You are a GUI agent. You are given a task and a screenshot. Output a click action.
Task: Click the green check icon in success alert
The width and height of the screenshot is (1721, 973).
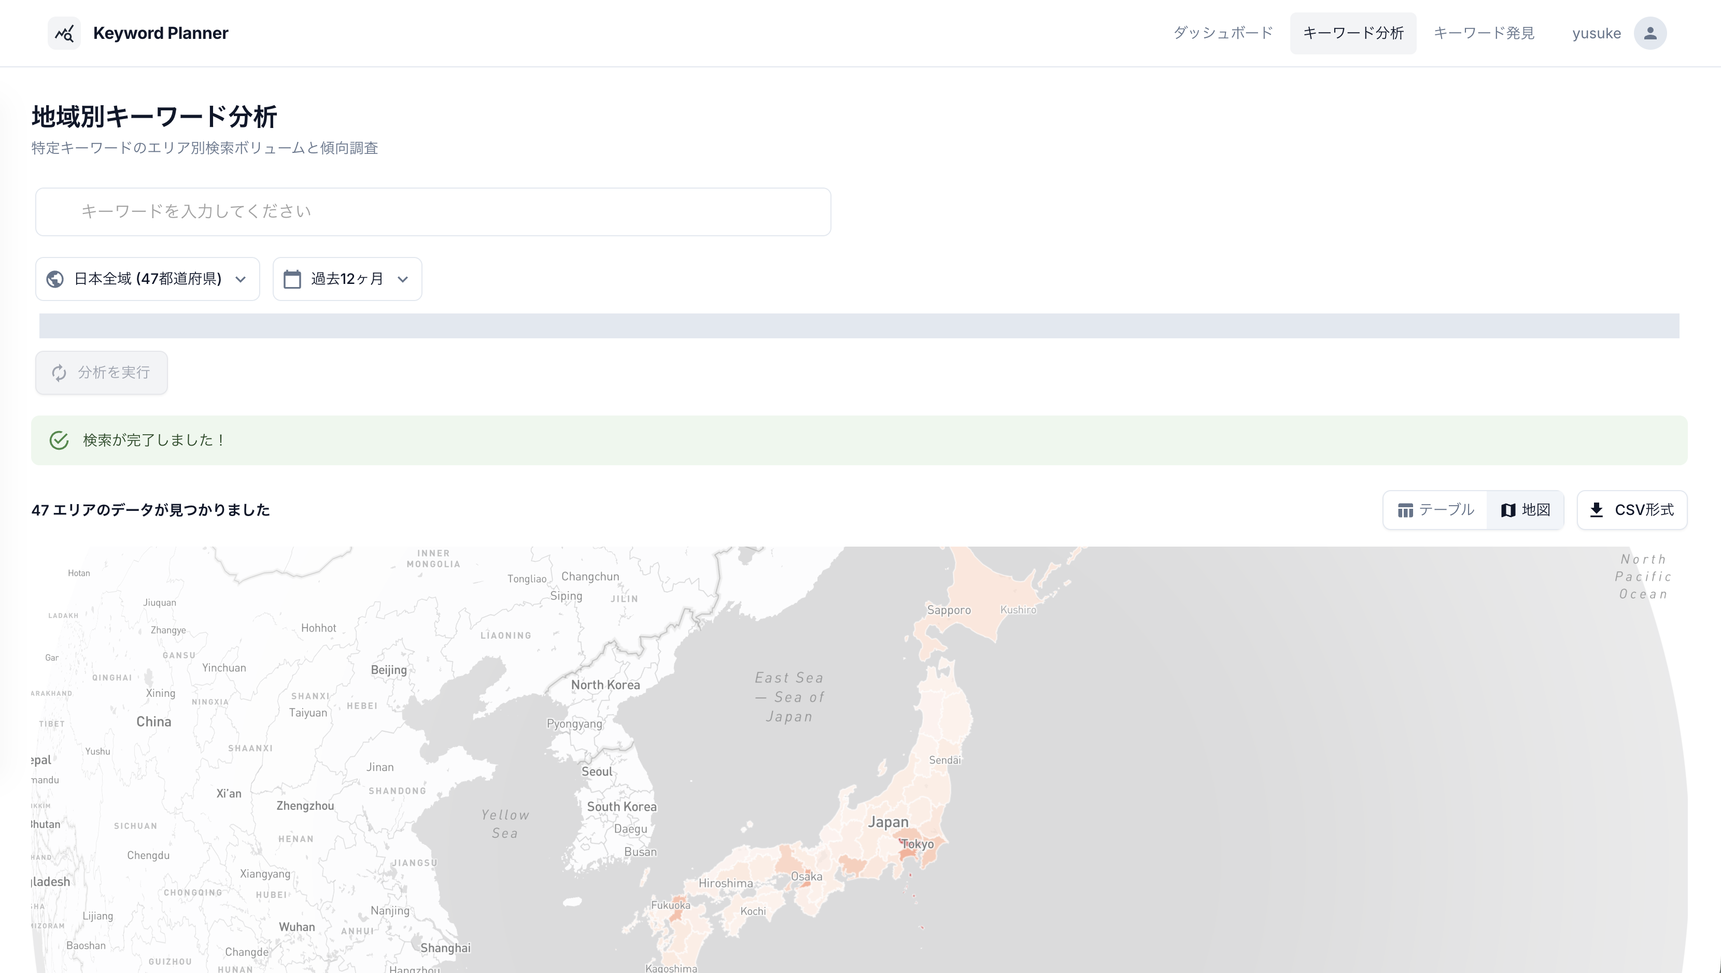click(x=59, y=440)
